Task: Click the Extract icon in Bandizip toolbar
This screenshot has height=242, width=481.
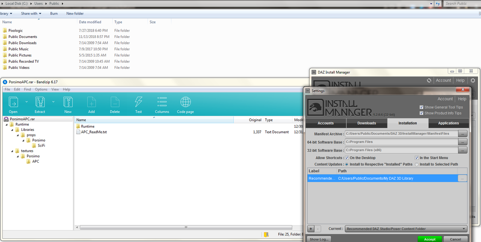Action: click(x=40, y=102)
